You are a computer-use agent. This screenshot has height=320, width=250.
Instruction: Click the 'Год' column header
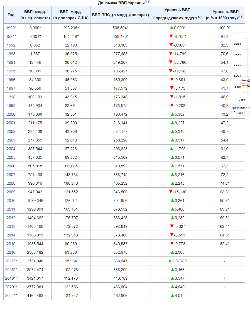pos(11,15)
